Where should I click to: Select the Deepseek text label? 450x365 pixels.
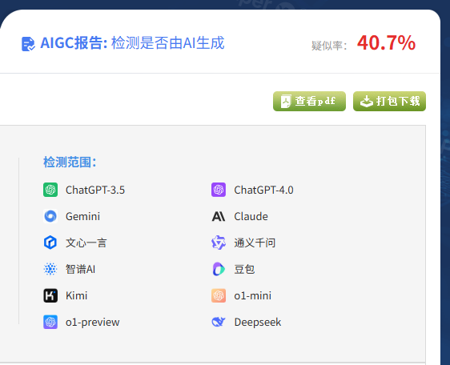[258, 323]
